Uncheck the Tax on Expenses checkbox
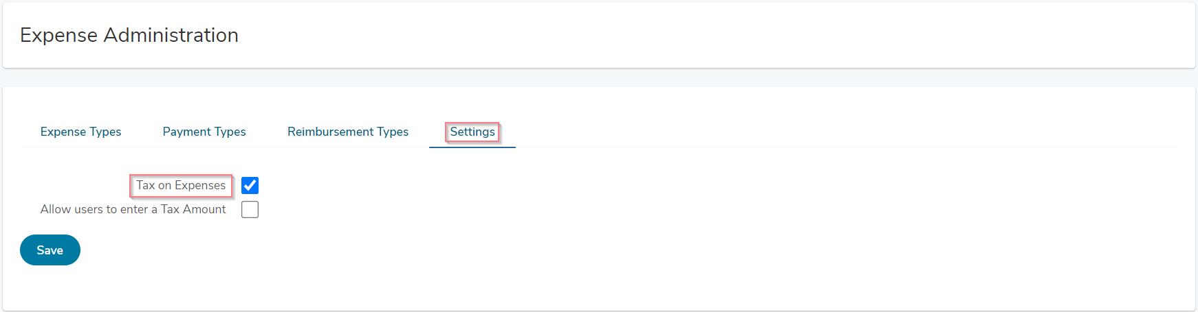This screenshot has height=312, width=1198. [250, 185]
